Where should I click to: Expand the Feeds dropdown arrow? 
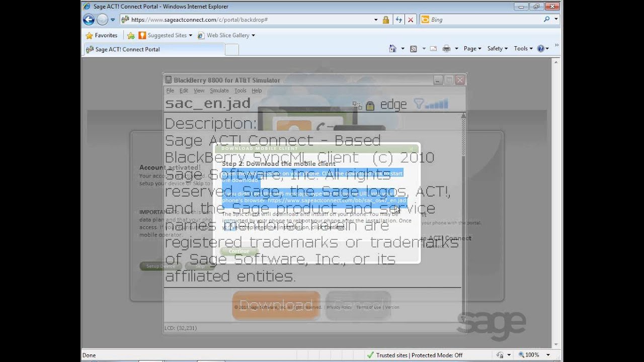click(x=424, y=49)
